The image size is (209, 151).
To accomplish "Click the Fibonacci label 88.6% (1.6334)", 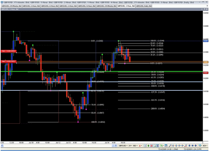I will pos(157,43).
